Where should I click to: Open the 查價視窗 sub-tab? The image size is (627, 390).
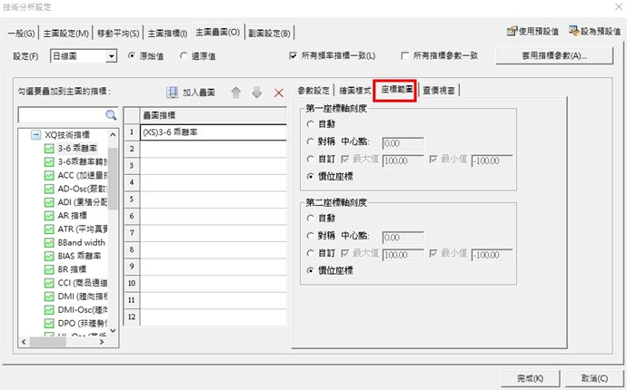[x=439, y=91]
